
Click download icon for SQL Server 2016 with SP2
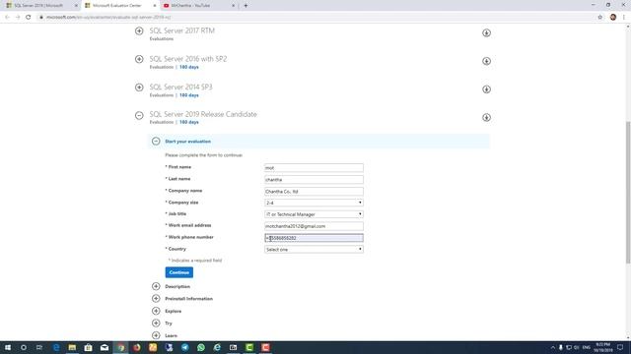tap(486, 61)
